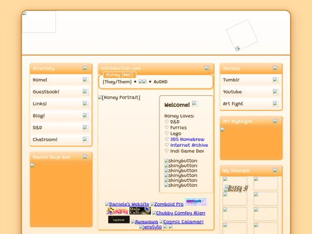Visit the Cosmic Calamari link

(181, 222)
